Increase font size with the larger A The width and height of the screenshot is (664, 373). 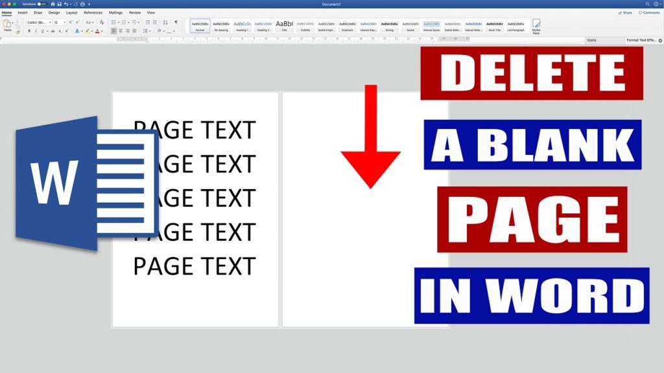(71, 22)
